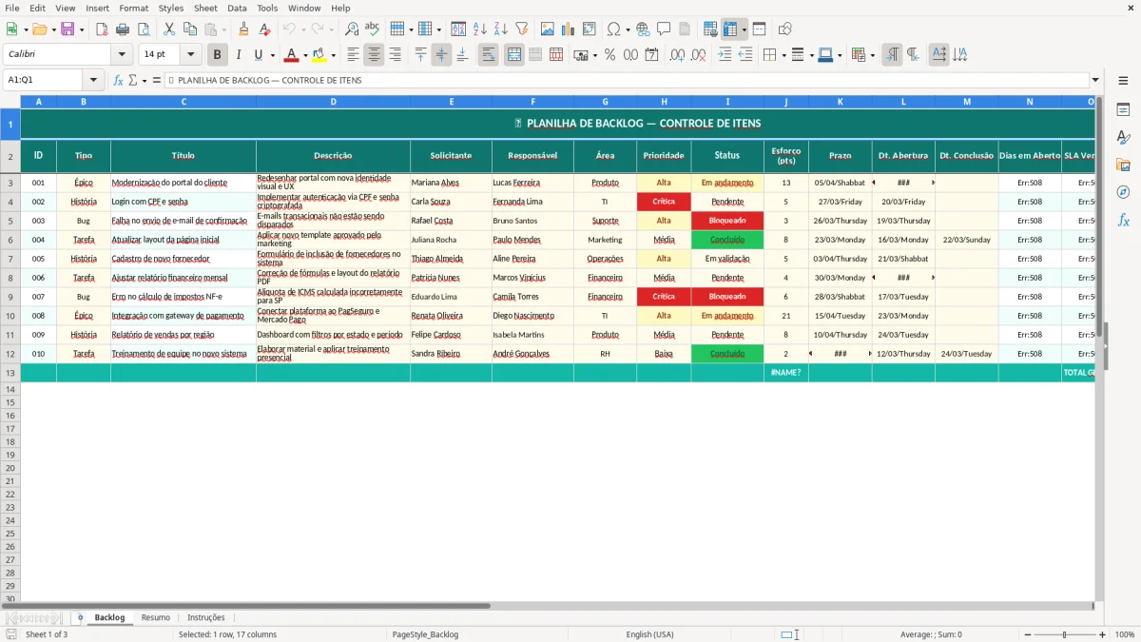Click the Copy icon
The image size is (1141, 642).
(x=190, y=29)
